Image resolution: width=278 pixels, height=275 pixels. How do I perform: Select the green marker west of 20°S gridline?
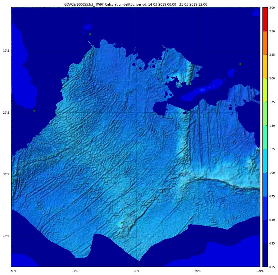click(34, 111)
